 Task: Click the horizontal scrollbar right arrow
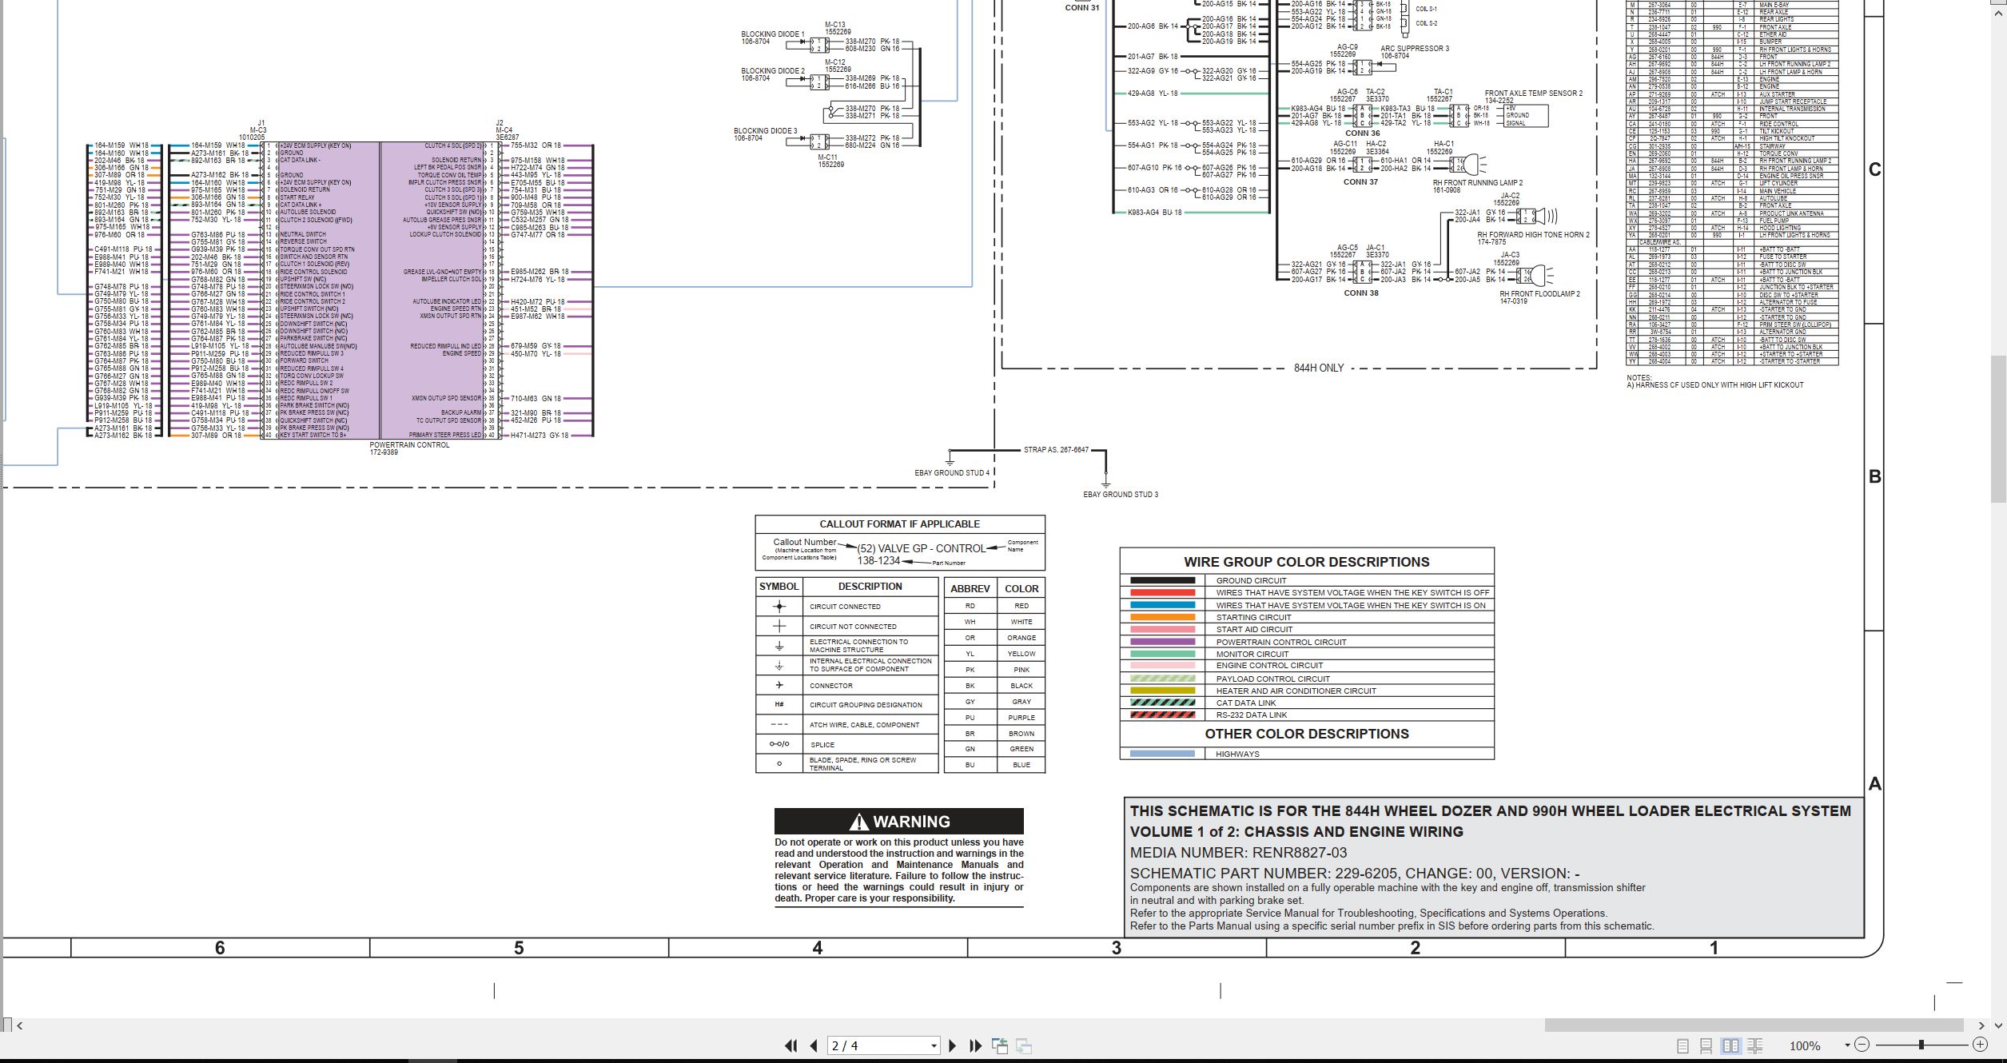[1981, 1025]
